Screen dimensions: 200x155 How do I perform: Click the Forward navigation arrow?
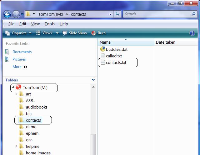[x=16, y=14]
